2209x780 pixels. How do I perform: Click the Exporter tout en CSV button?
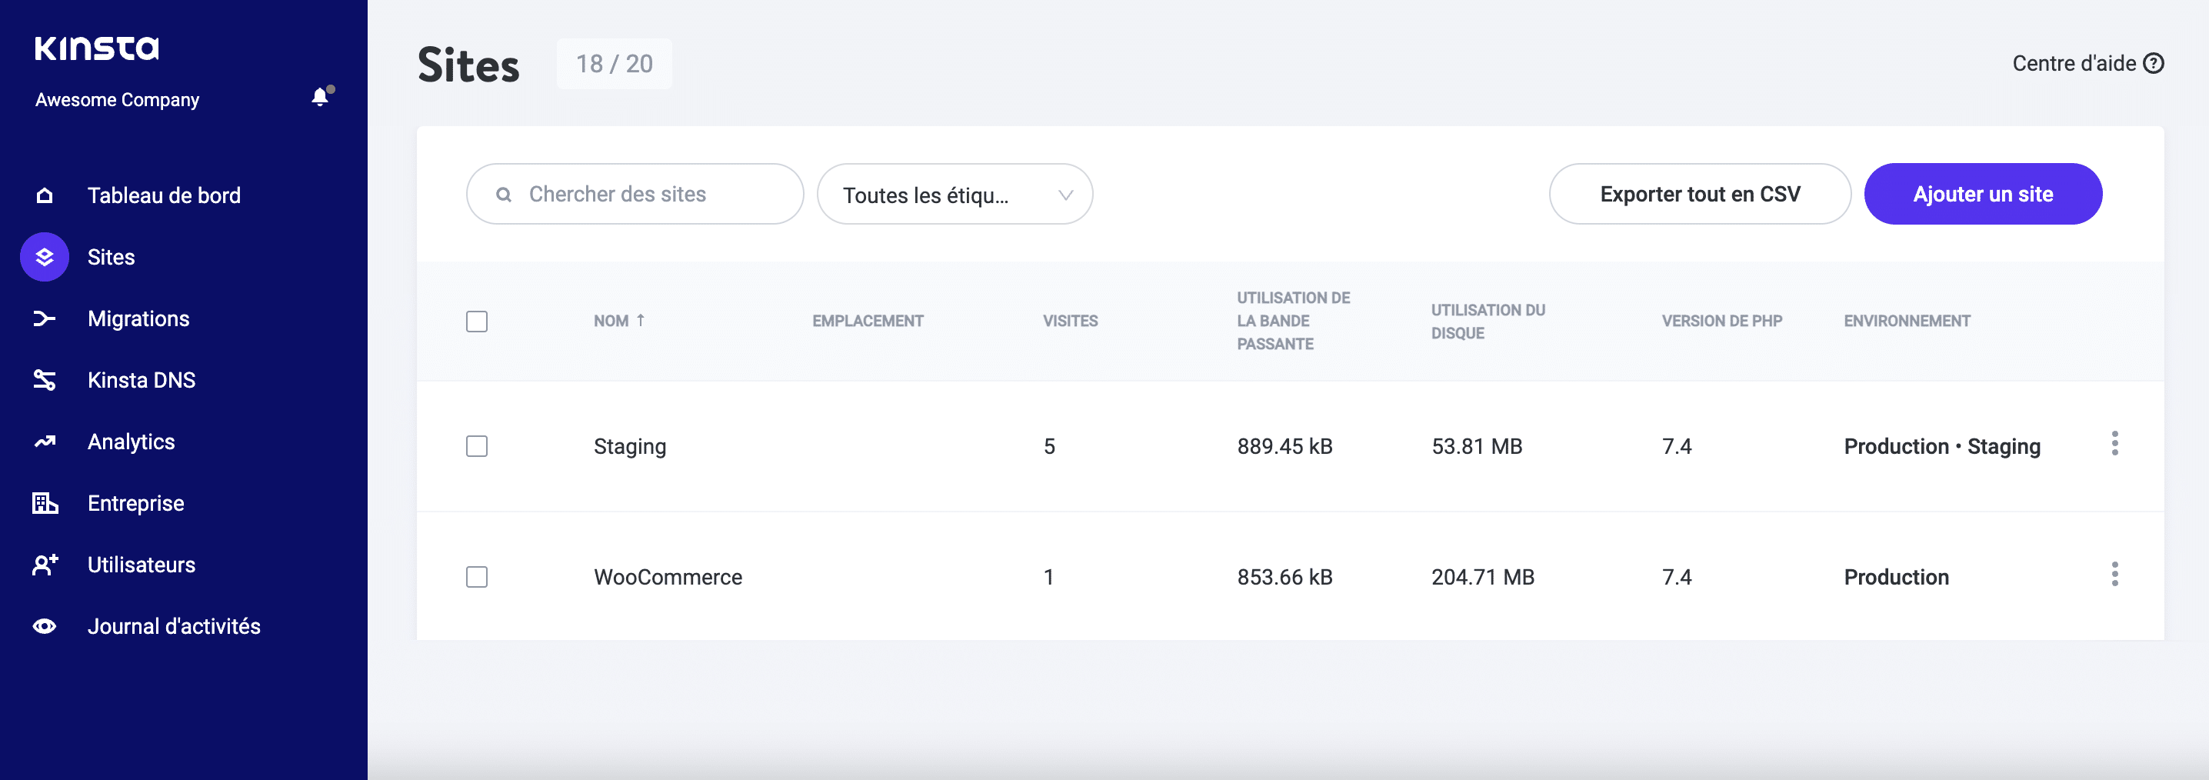[1699, 194]
